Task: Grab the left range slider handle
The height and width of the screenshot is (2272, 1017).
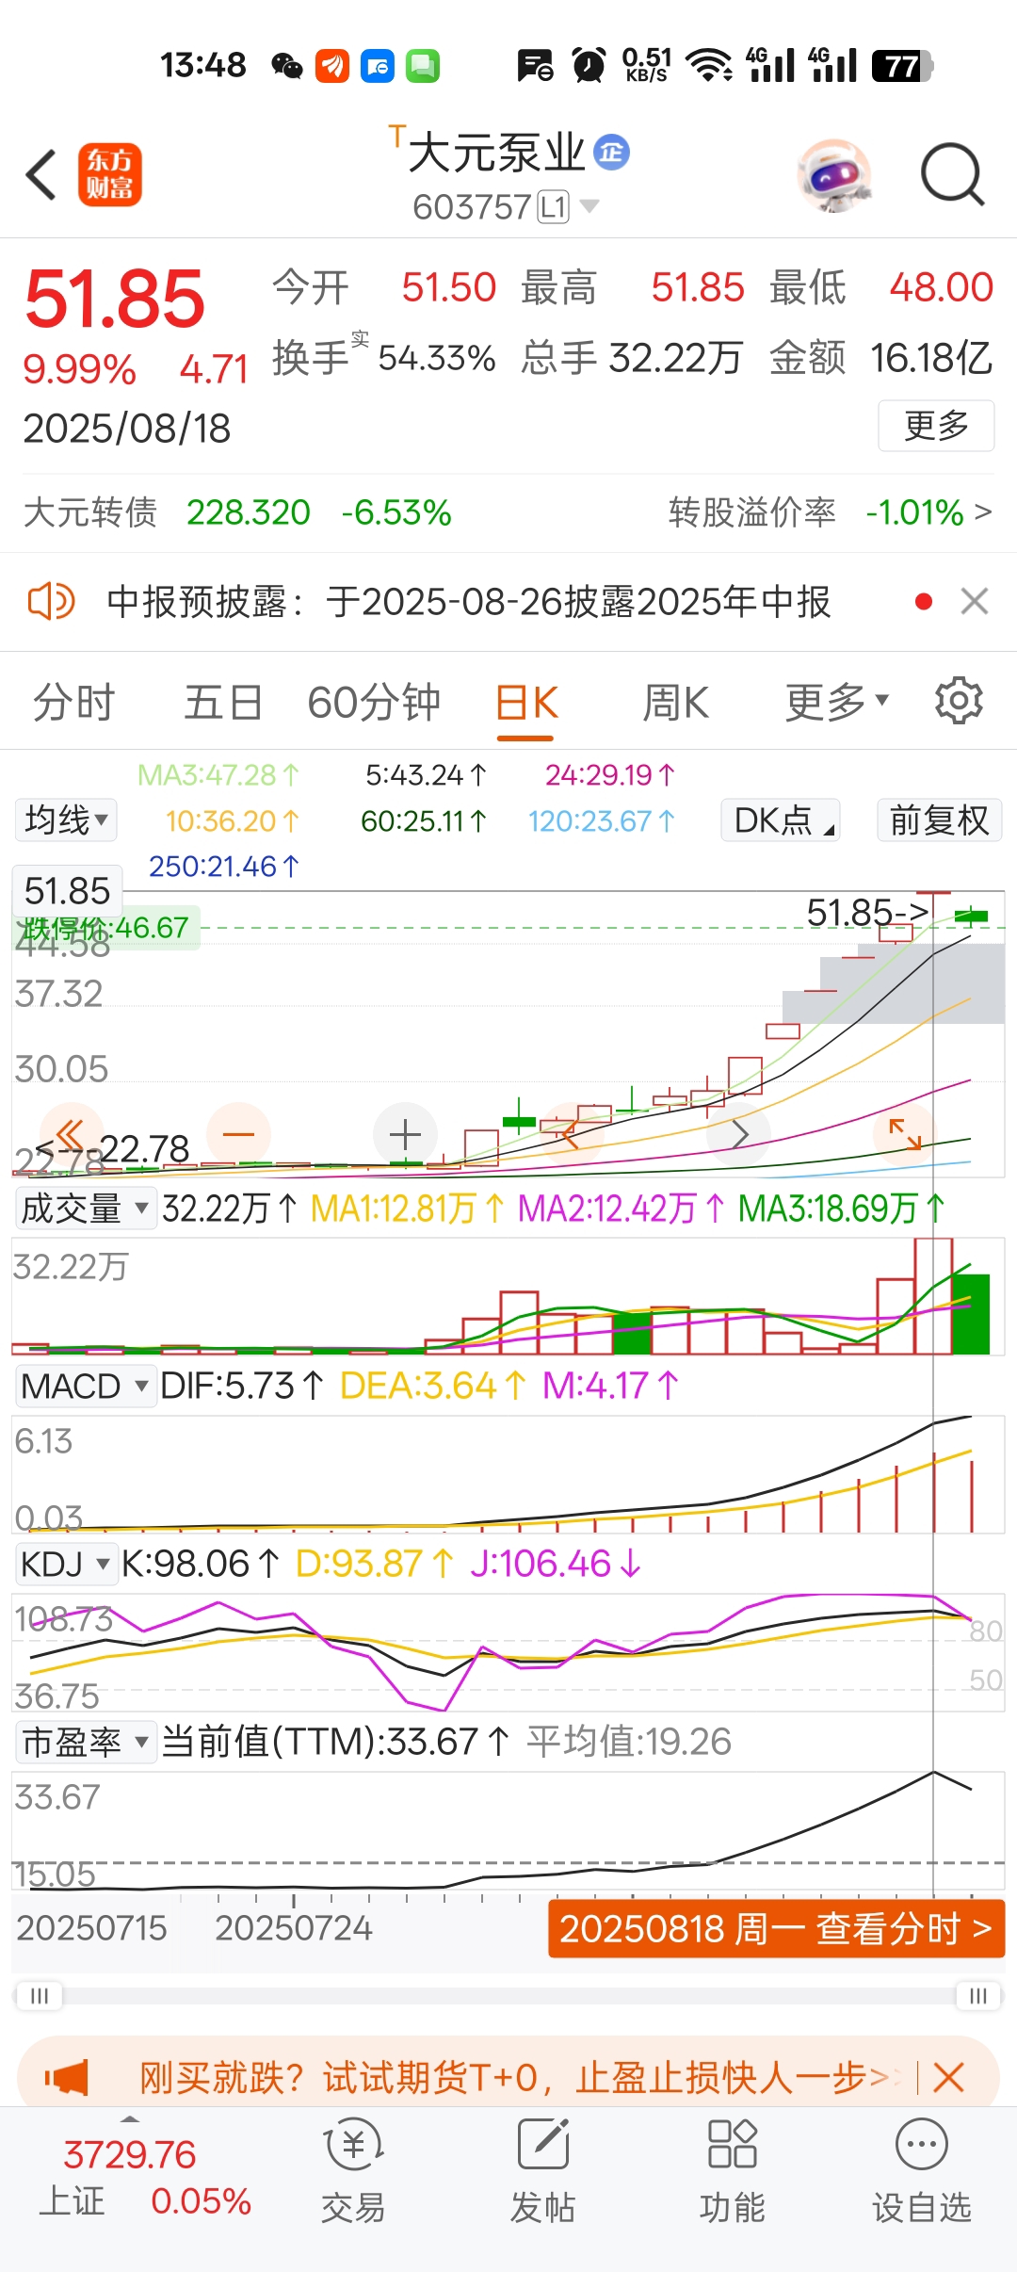Action: [x=40, y=1996]
